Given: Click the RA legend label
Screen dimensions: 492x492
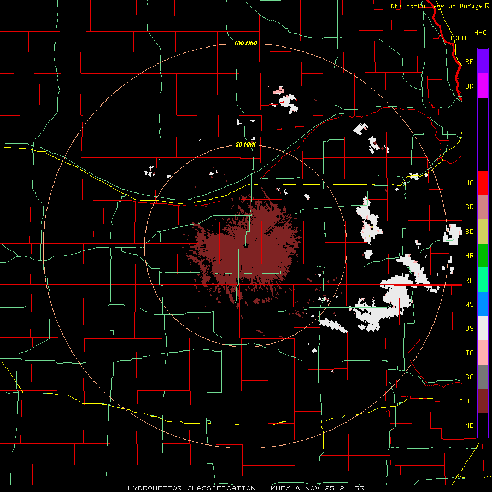Looking at the screenshot, I should pyautogui.click(x=469, y=280).
